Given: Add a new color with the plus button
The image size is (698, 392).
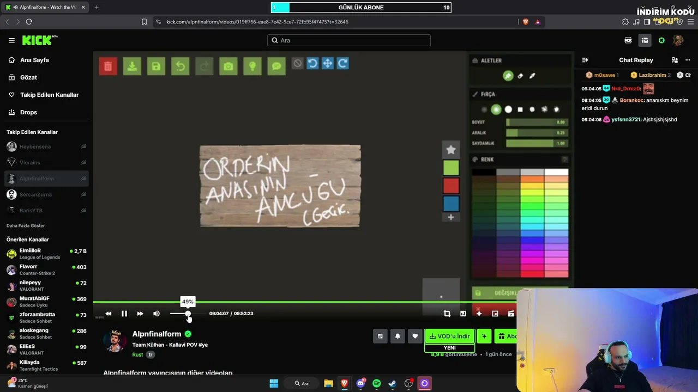Looking at the screenshot, I should 451,217.
